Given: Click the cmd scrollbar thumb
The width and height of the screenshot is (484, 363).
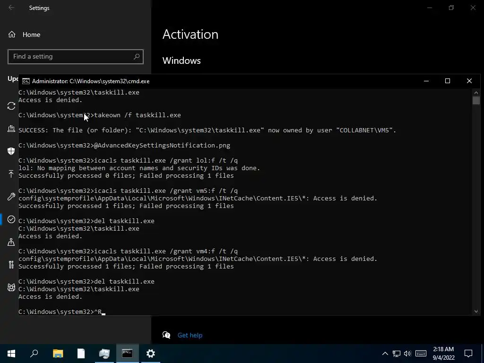Looking at the screenshot, I should pyautogui.click(x=476, y=101).
